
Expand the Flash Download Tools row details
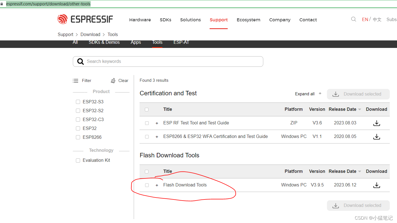[157, 185]
